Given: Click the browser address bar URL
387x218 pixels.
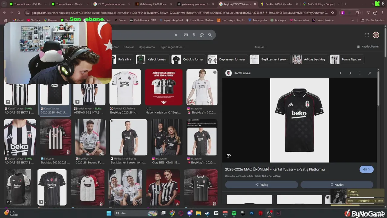Looking at the screenshot, I should click(180, 13).
